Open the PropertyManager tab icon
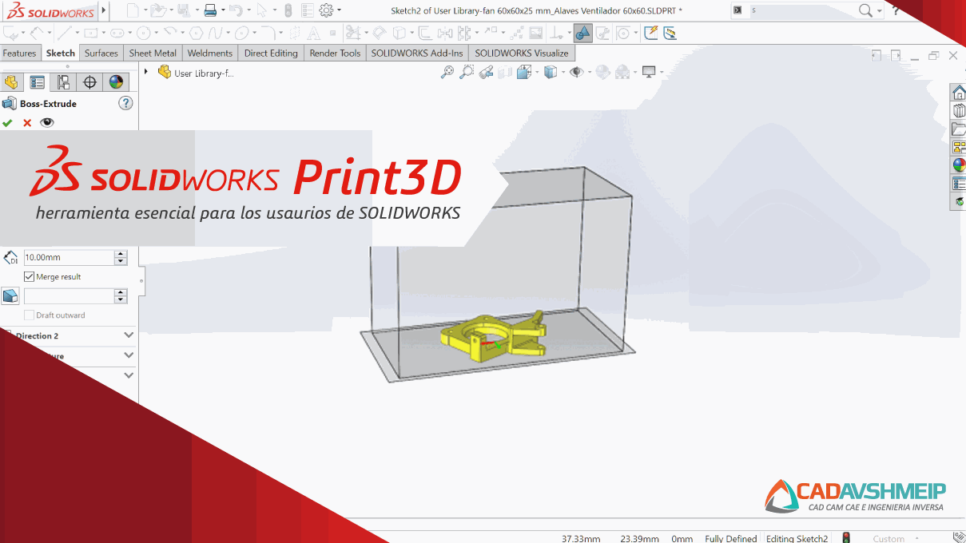Screen dimensions: 966x543 pos(37,82)
